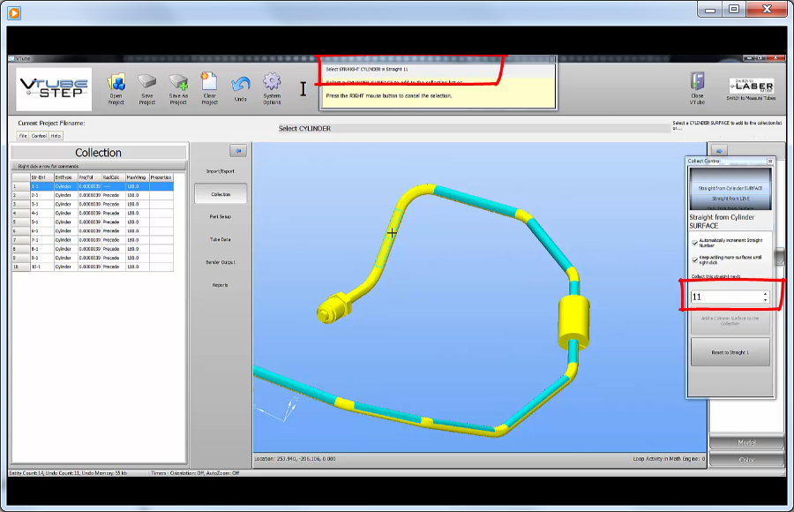Click the Save As Project icon

pyautogui.click(x=178, y=84)
